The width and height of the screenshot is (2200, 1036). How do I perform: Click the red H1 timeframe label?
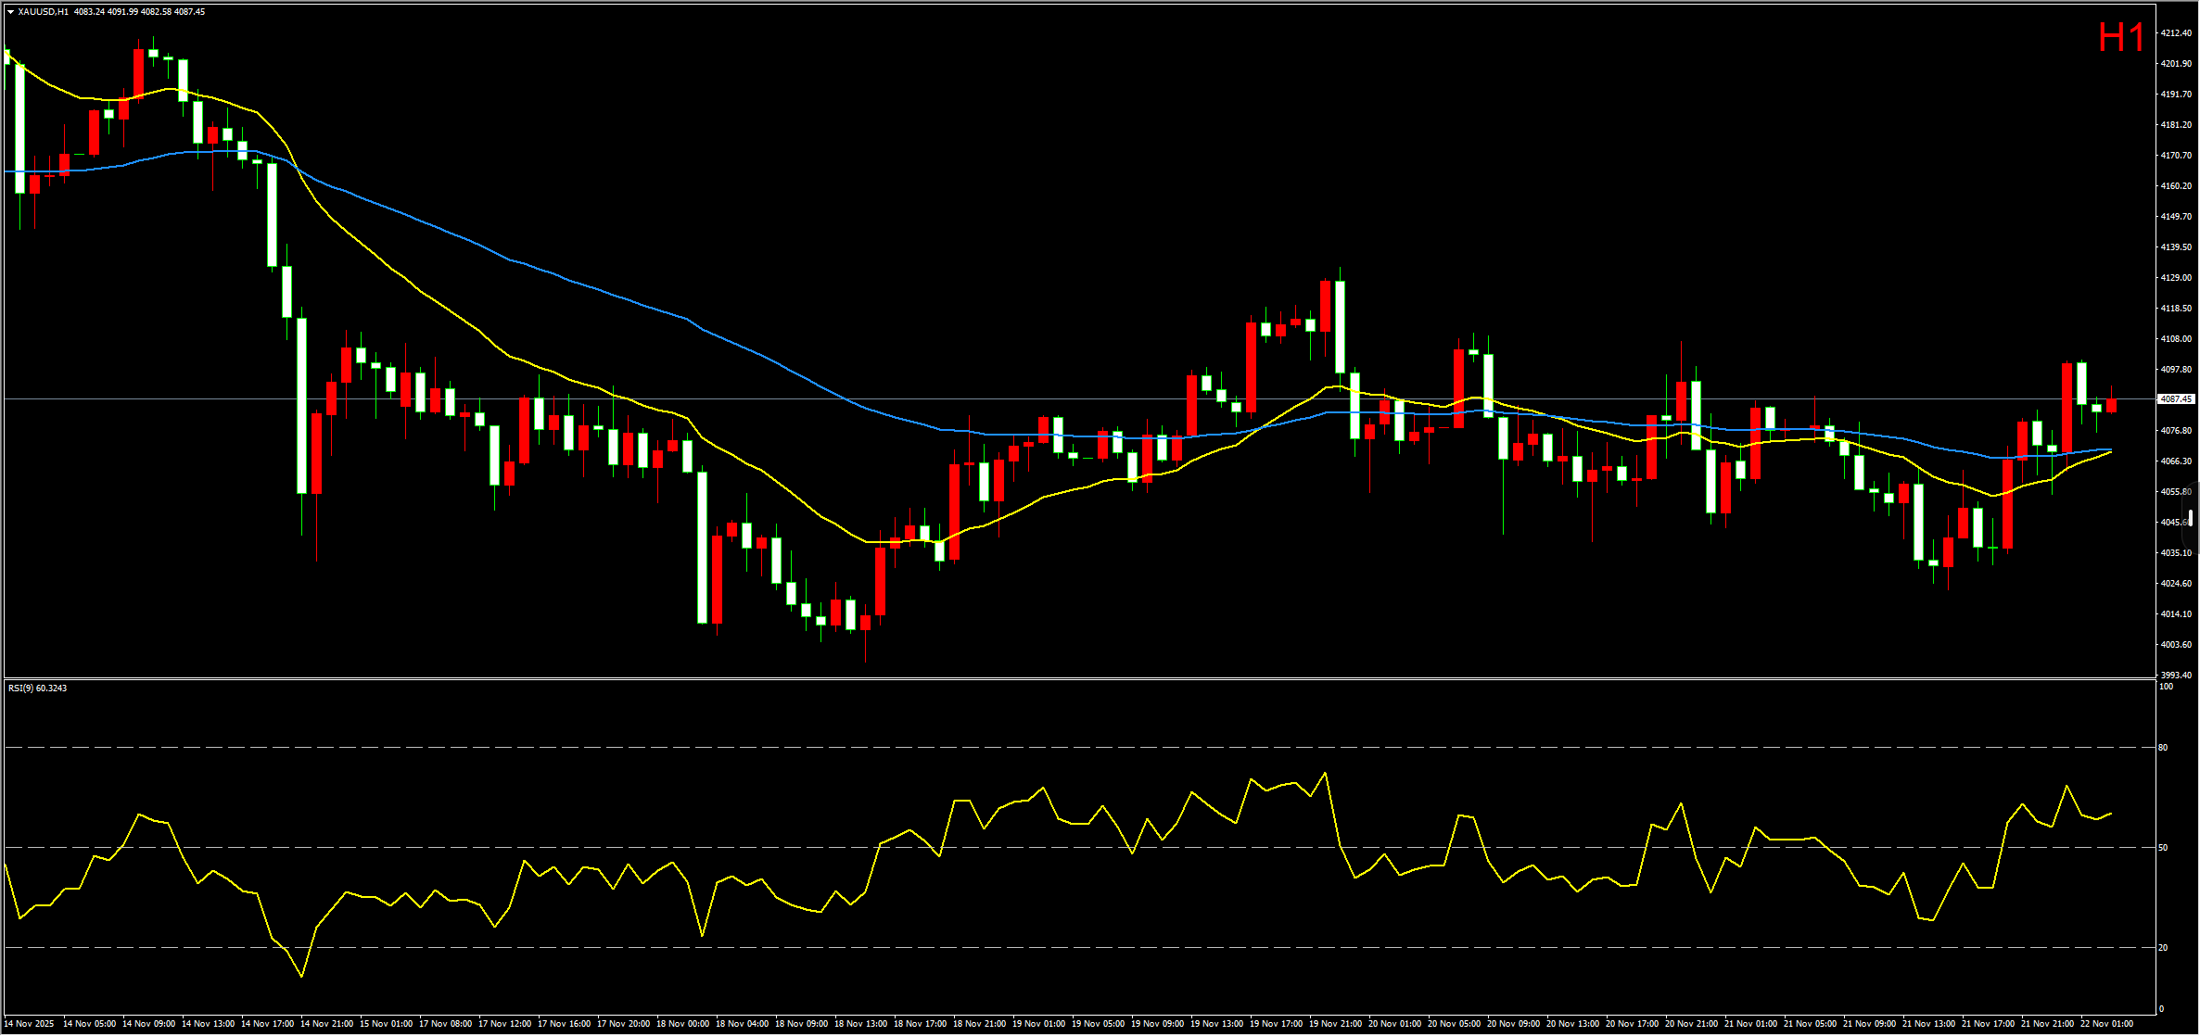pyautogui.click(x=2121, y=38)
